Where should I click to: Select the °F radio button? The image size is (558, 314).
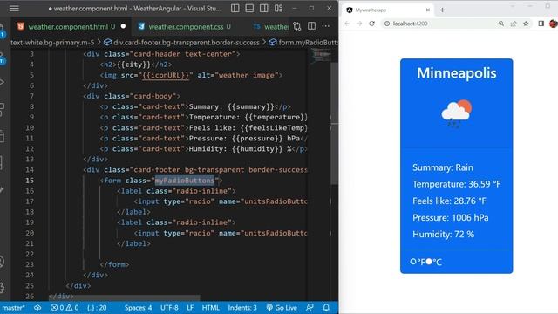pos(413,262)
